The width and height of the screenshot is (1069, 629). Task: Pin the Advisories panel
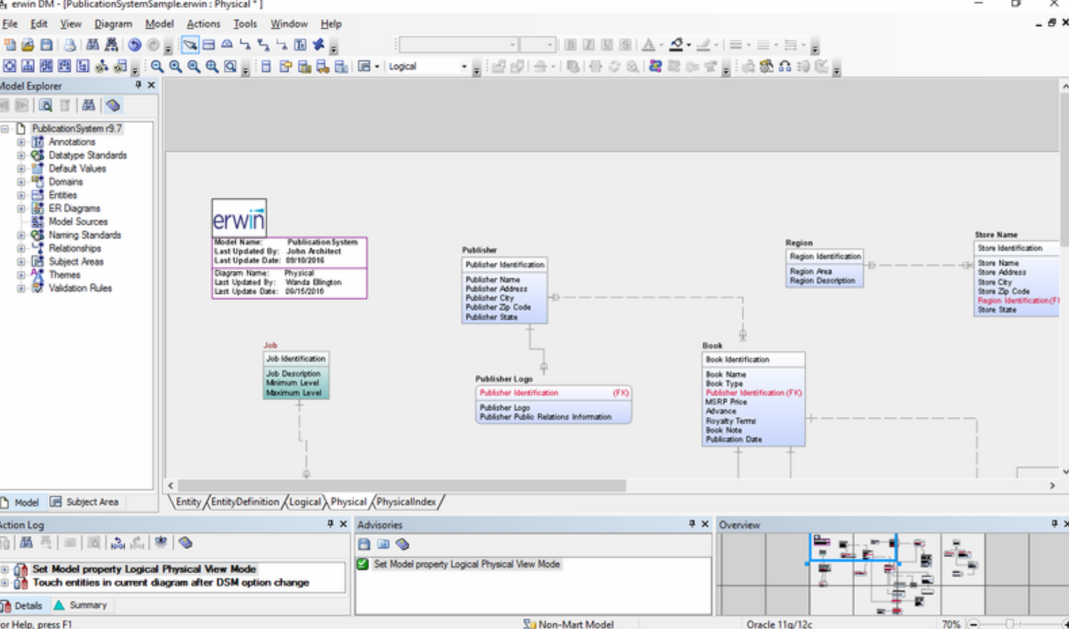click(691, 524)
